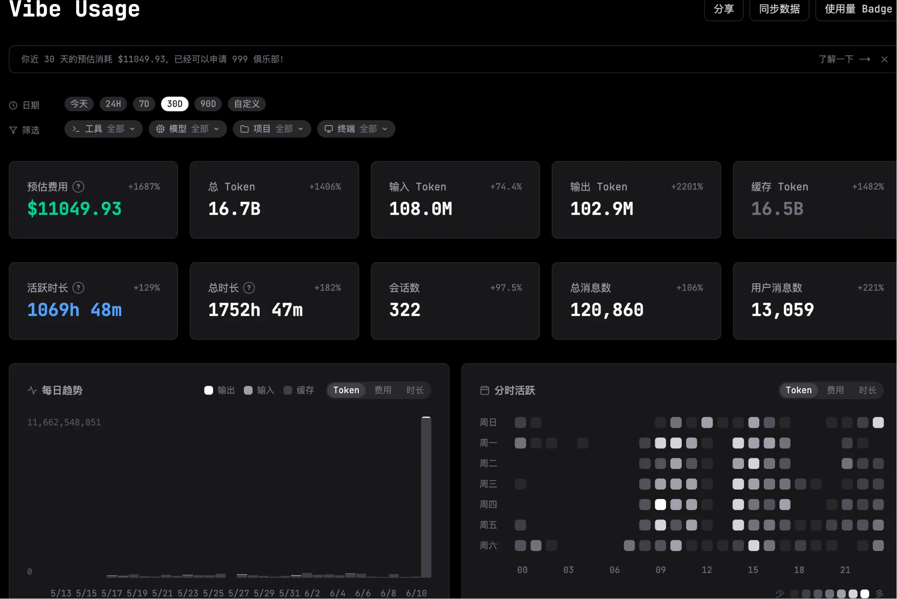Click the folder icon in 项目 filter
This screenshot has height=599, width=897.
244,129
